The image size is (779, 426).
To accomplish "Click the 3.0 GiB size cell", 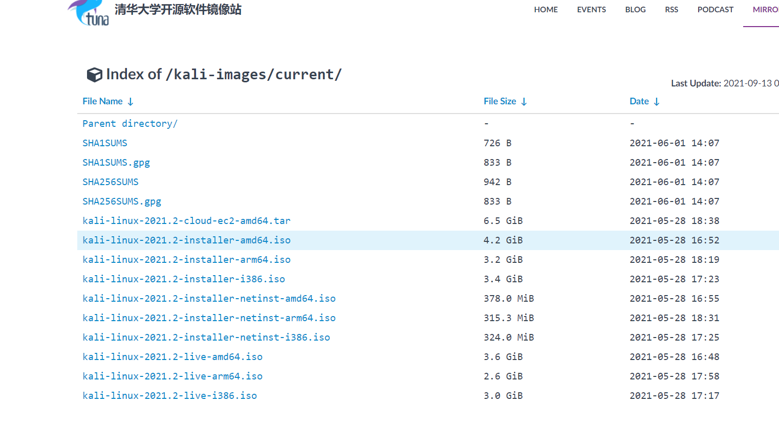I will click(x=503, y=396).
